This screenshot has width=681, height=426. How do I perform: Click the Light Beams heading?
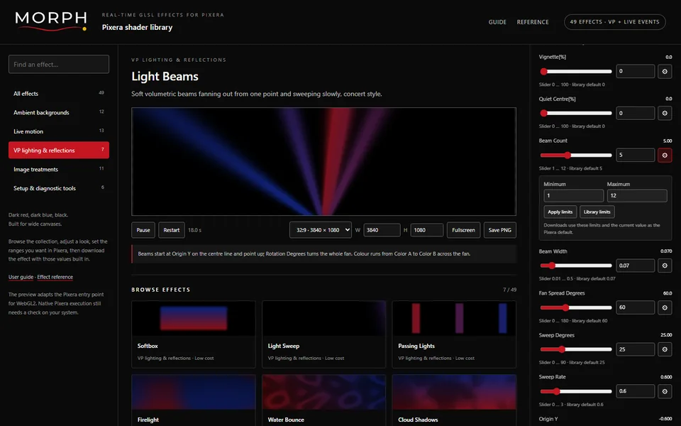[x=165, y=77]
